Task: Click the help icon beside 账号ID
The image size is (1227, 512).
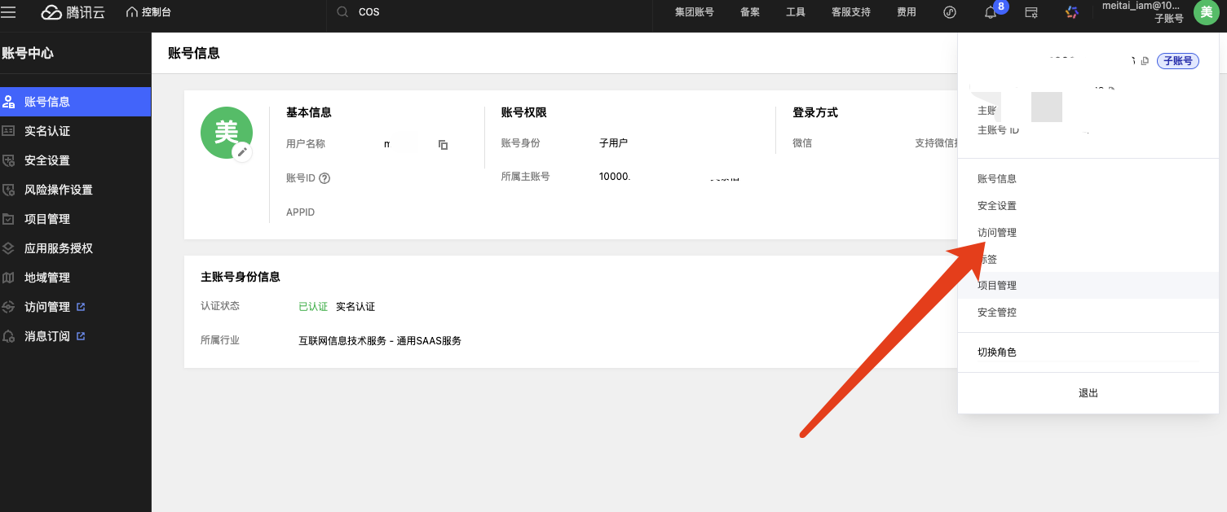Action: pyautogui.click(x=324, y=178)
